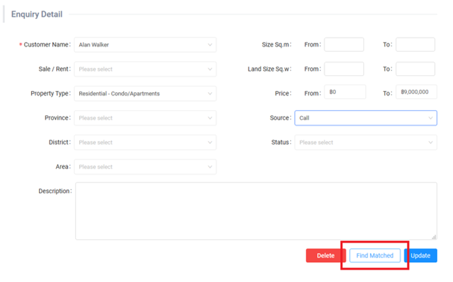Click the Size Sq.m From field
Image resolution: width=453 pixels, height=282 pixels.
[x=344, y=45]
